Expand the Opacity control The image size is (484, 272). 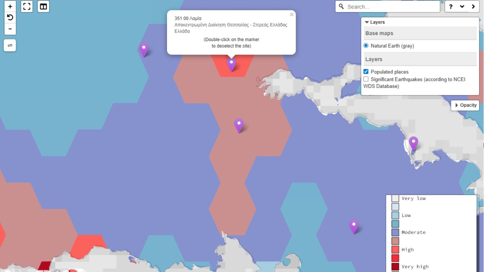pos(465,105)
